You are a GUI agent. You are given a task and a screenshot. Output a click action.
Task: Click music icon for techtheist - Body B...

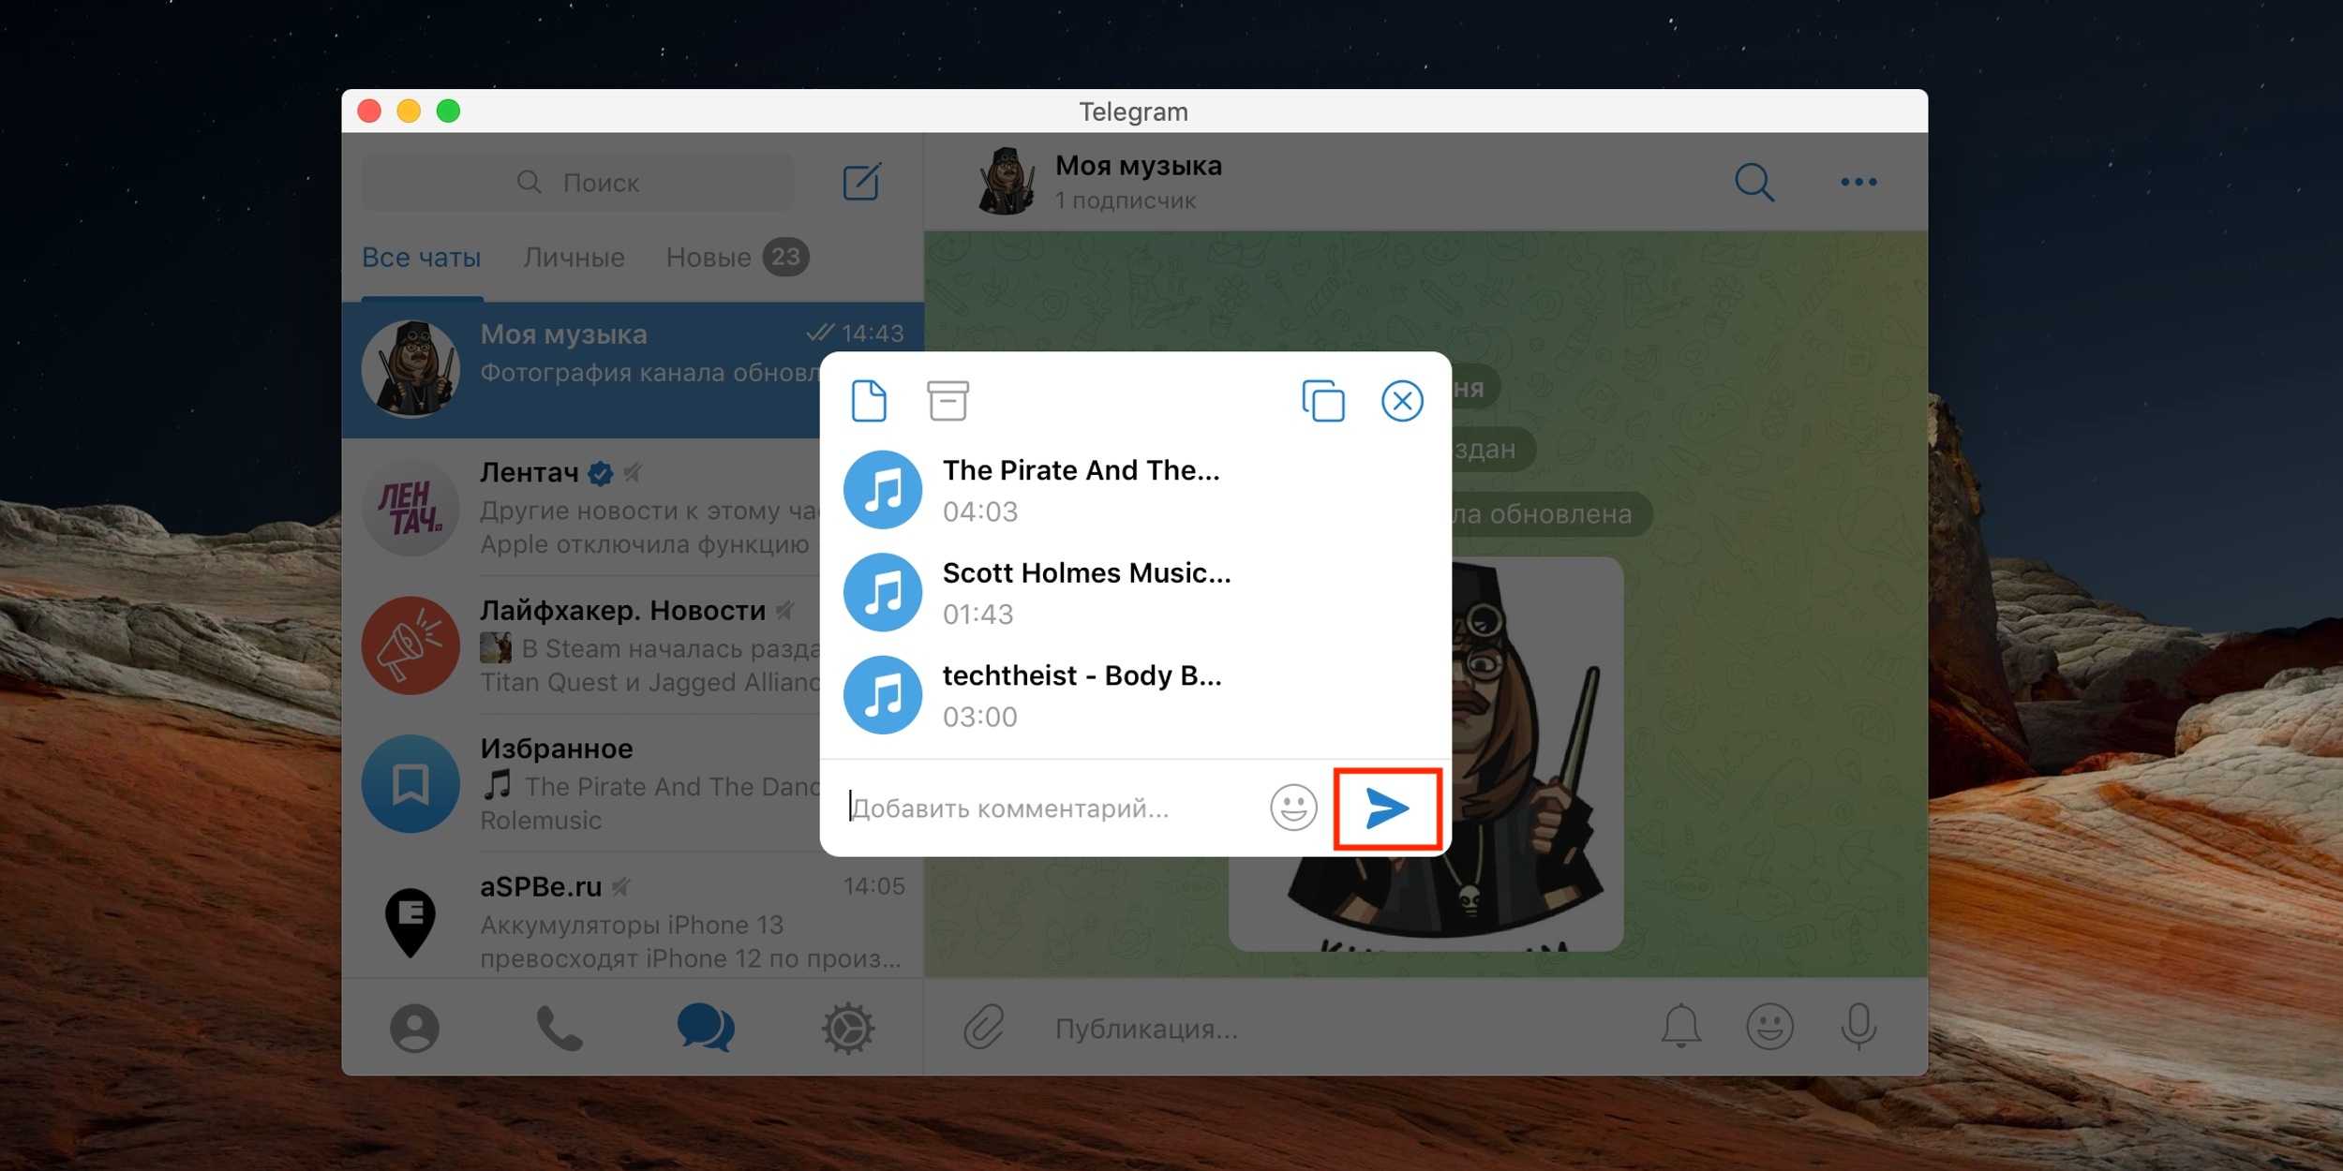[x=883, y=695]
